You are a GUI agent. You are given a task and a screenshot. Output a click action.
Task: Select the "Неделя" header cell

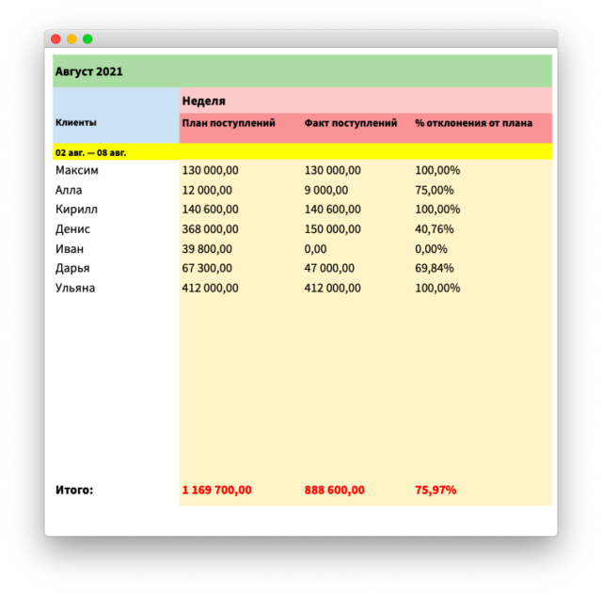click(x=203, y=101)
